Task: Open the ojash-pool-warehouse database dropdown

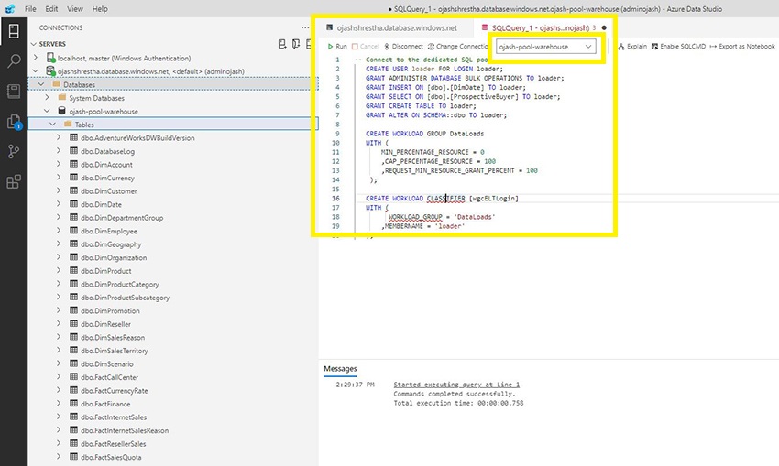Action: click(x=546, y=47)
